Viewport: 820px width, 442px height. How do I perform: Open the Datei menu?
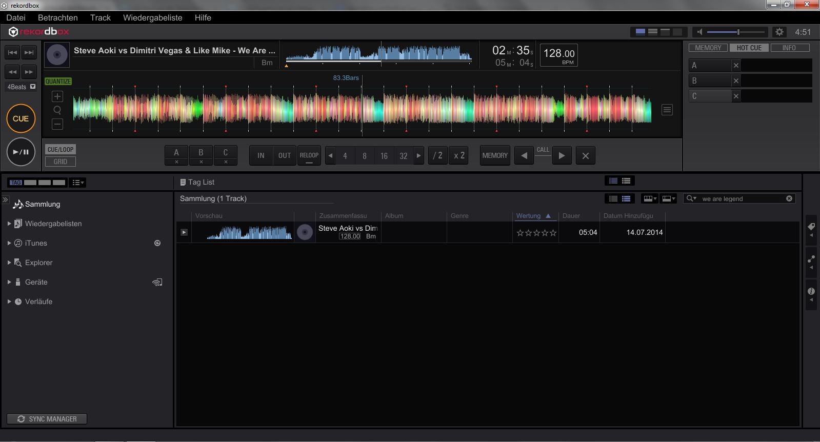16,17
